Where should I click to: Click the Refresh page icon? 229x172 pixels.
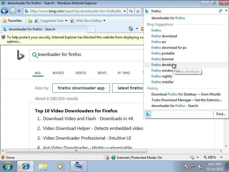click(131, 11)
